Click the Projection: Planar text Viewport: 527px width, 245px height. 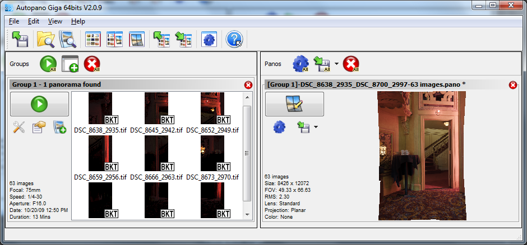pyautogui.click(x=285, y=210)
